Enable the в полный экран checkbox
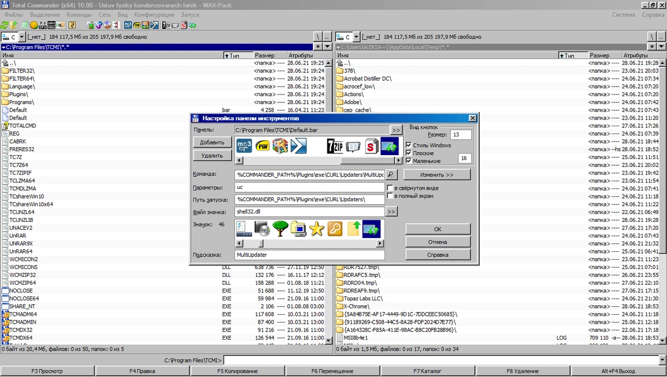Viewport: 667px width, 377px height. click(x=390, y=196)
